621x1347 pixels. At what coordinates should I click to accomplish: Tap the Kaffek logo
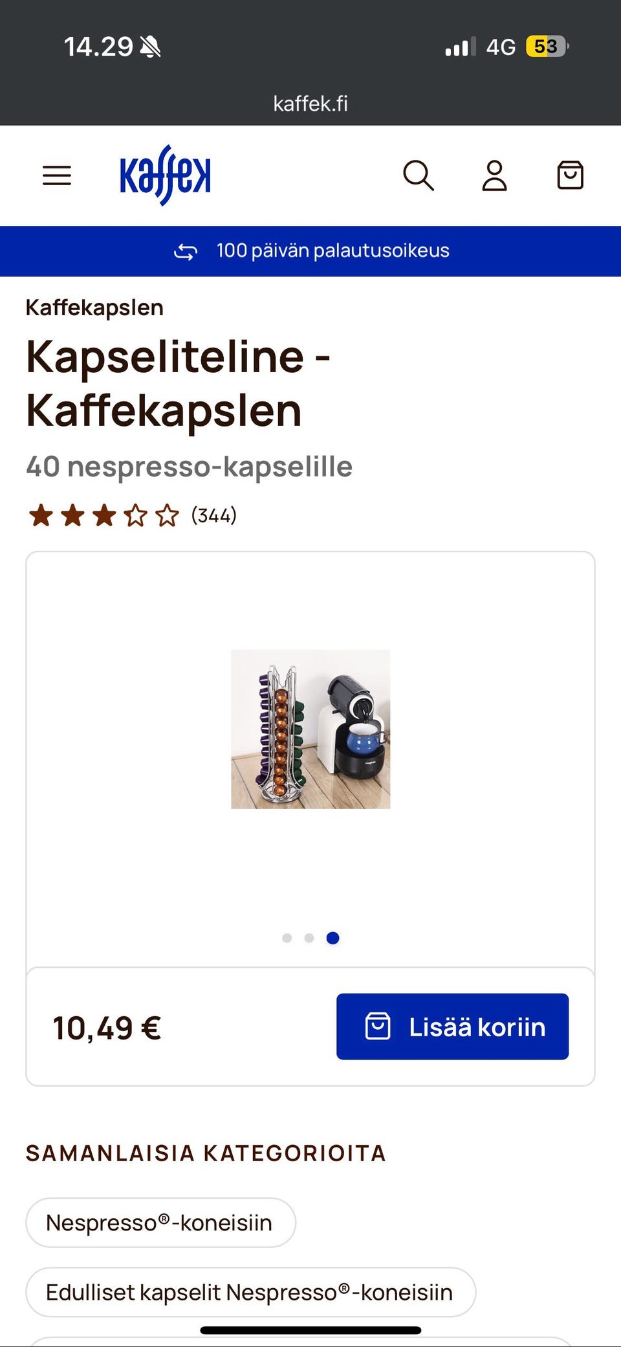tap(166, 175)
